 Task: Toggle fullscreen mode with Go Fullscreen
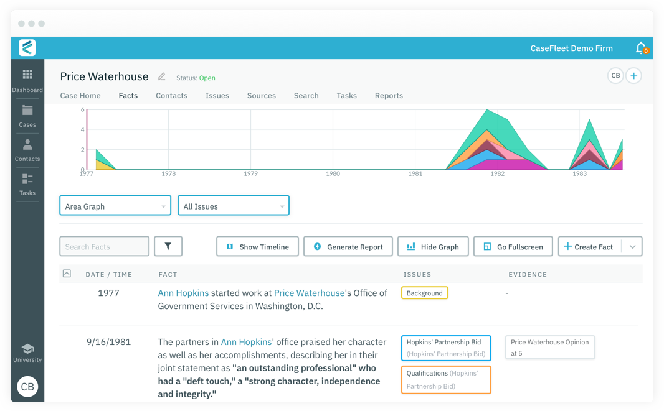(x=513, y=246)
